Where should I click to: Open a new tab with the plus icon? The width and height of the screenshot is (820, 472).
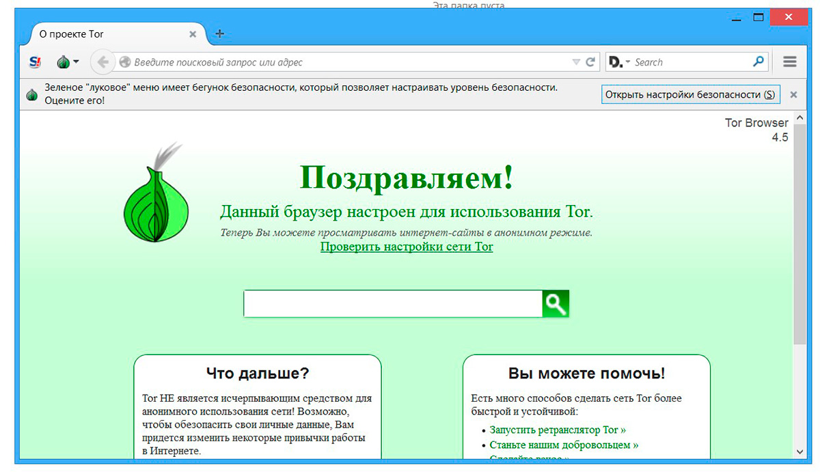(219, 31)
